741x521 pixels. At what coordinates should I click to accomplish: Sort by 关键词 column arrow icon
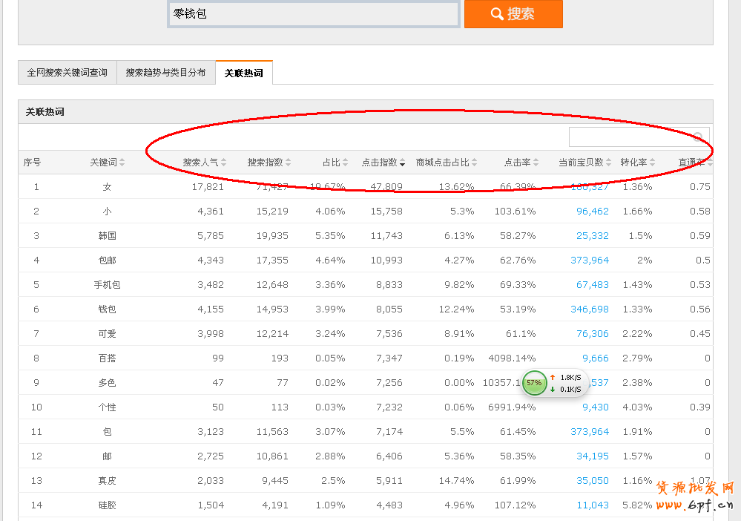point(122,163)
